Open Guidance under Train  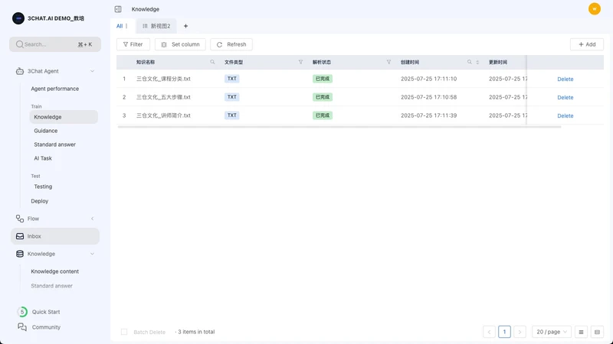tap(46, 131)
